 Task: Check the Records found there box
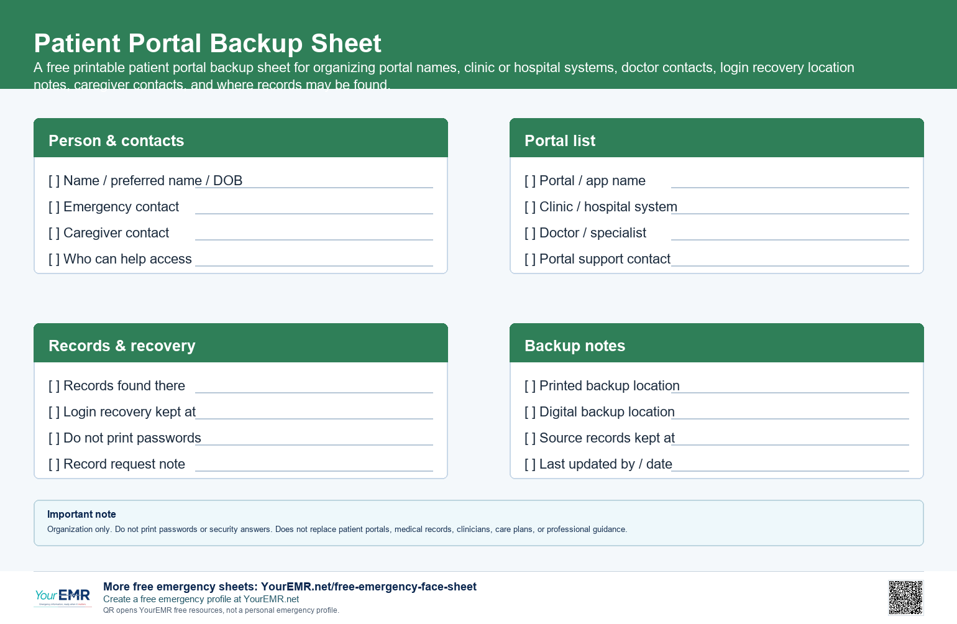point(54,386)
